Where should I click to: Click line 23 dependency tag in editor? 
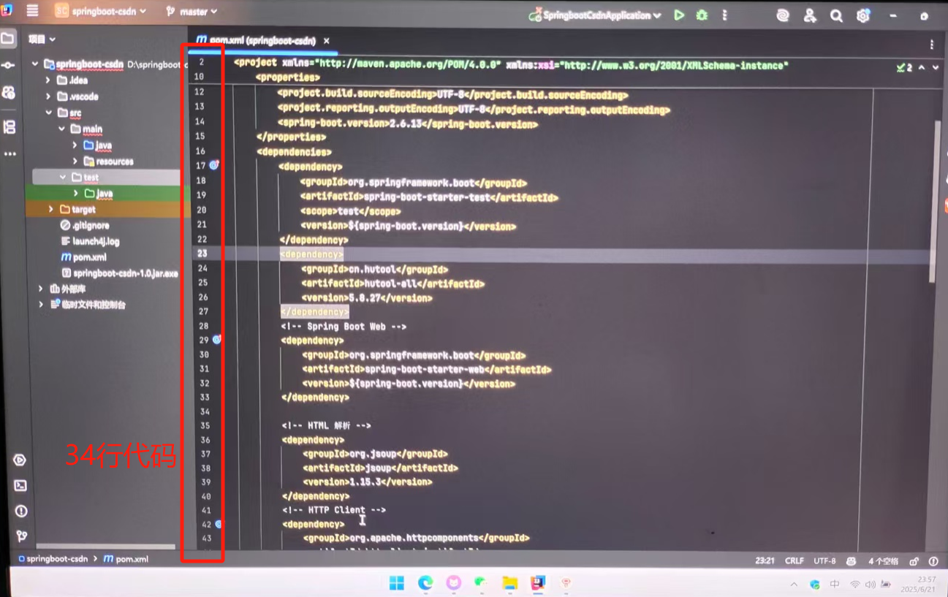point(311,254)
